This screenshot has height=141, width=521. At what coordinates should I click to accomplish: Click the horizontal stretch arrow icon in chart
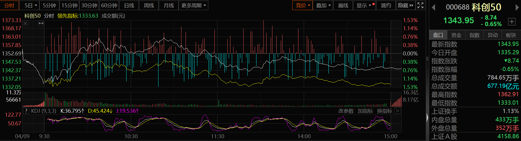[x=41, y=23]
